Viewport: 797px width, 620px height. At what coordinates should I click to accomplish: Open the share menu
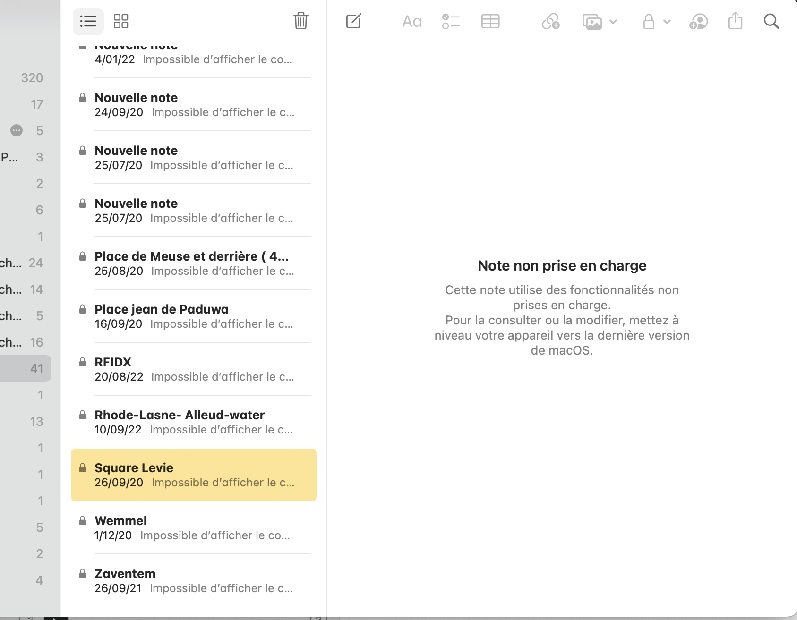pos(735,21)
